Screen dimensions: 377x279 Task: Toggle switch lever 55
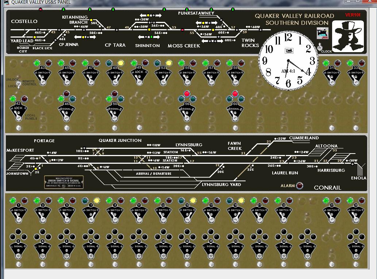pyautogui.click(x=187, y=75)
